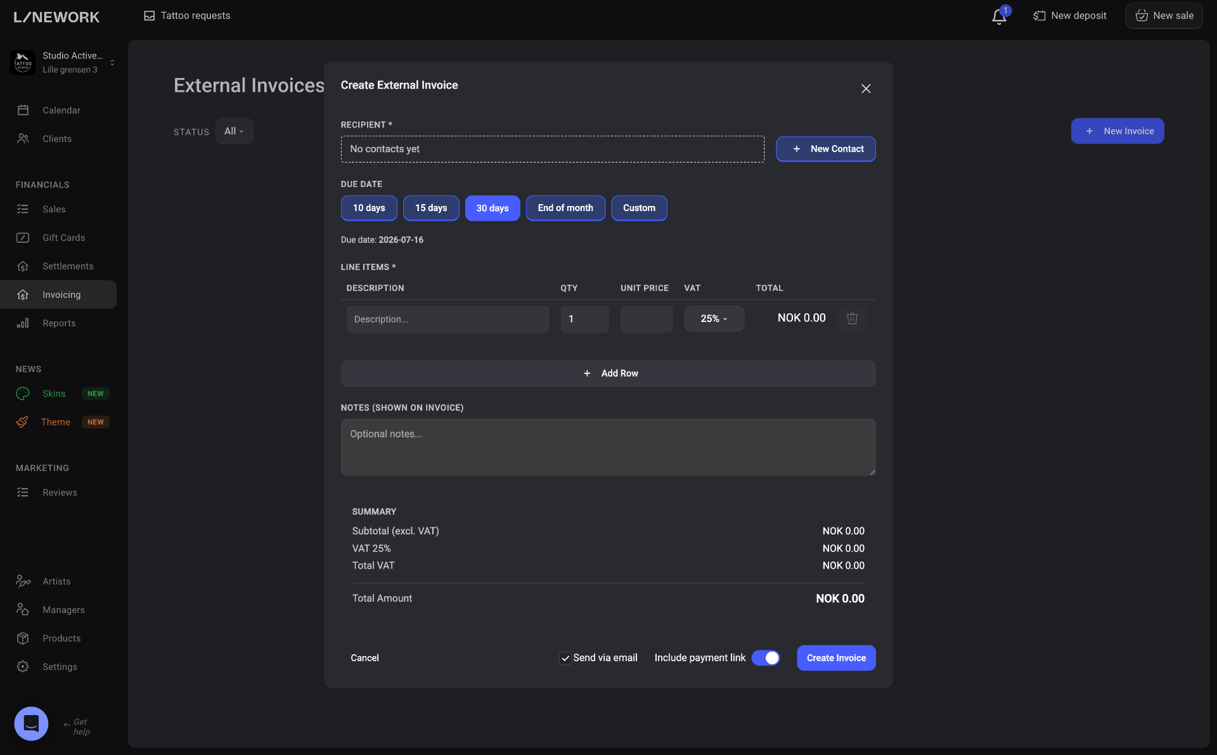The width and height of the screenshot is (1217, 755).
Task: Open Products page
Action: click(58, 638)
